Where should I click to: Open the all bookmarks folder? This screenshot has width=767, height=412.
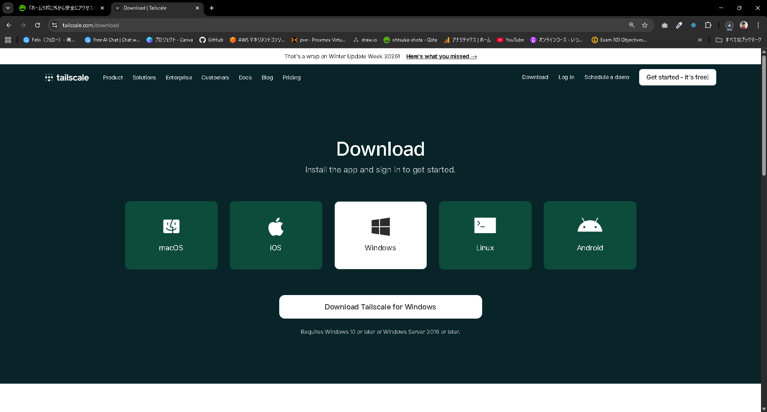(x=739, y=40)
